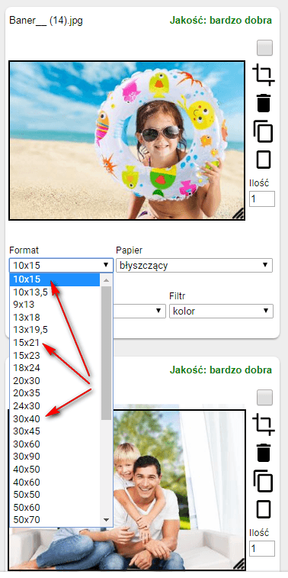Click resize handle at beach photo corner
The image size is (288, 578).
239,215
